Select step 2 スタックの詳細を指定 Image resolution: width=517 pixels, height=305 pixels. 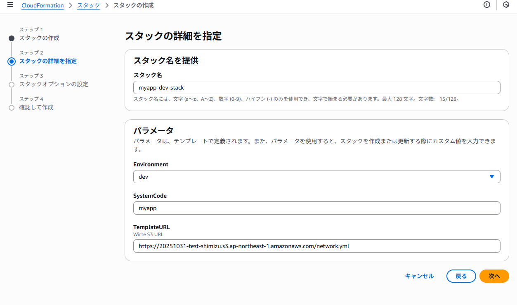(48, 61)
